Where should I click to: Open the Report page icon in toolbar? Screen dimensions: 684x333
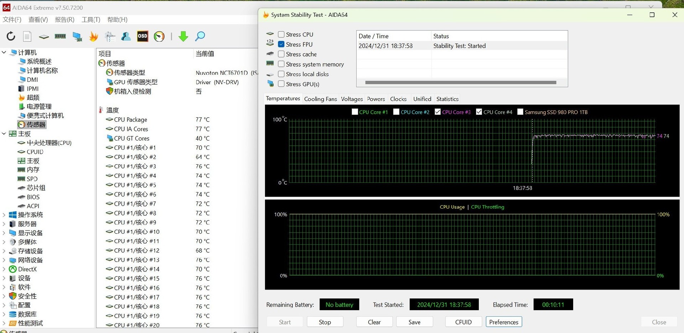coord(27,36)
